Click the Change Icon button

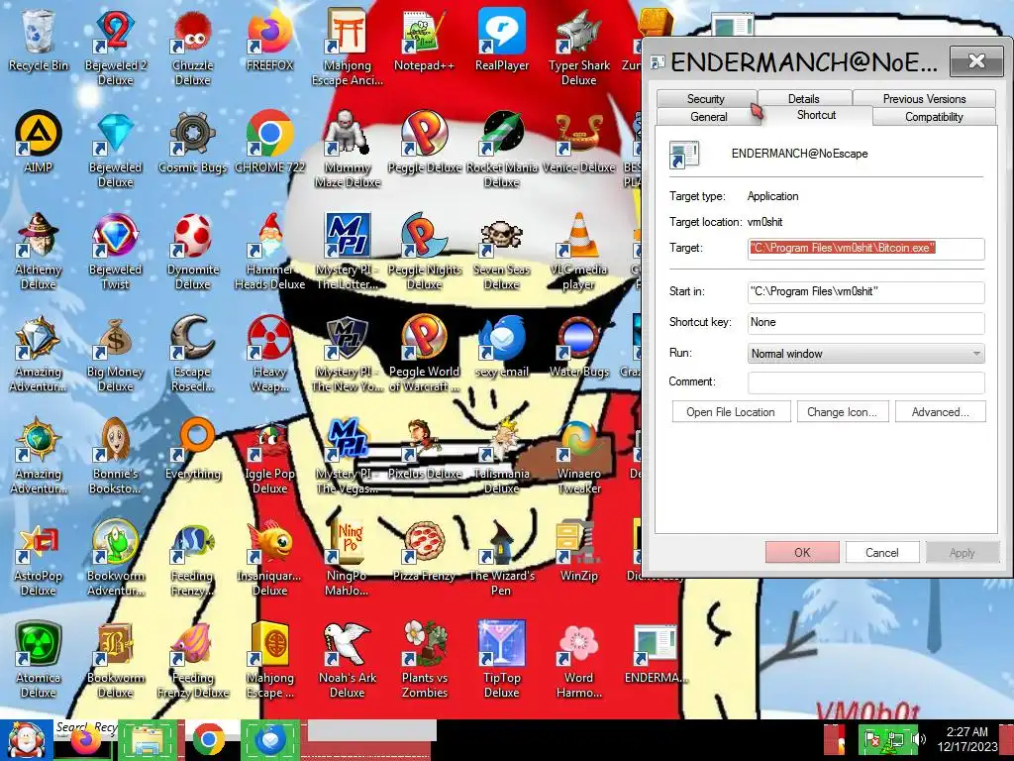point(842,411)
